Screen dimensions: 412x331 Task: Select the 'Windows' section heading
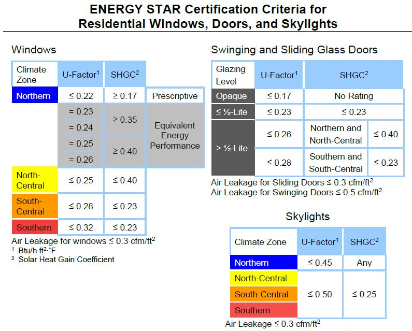34,50
